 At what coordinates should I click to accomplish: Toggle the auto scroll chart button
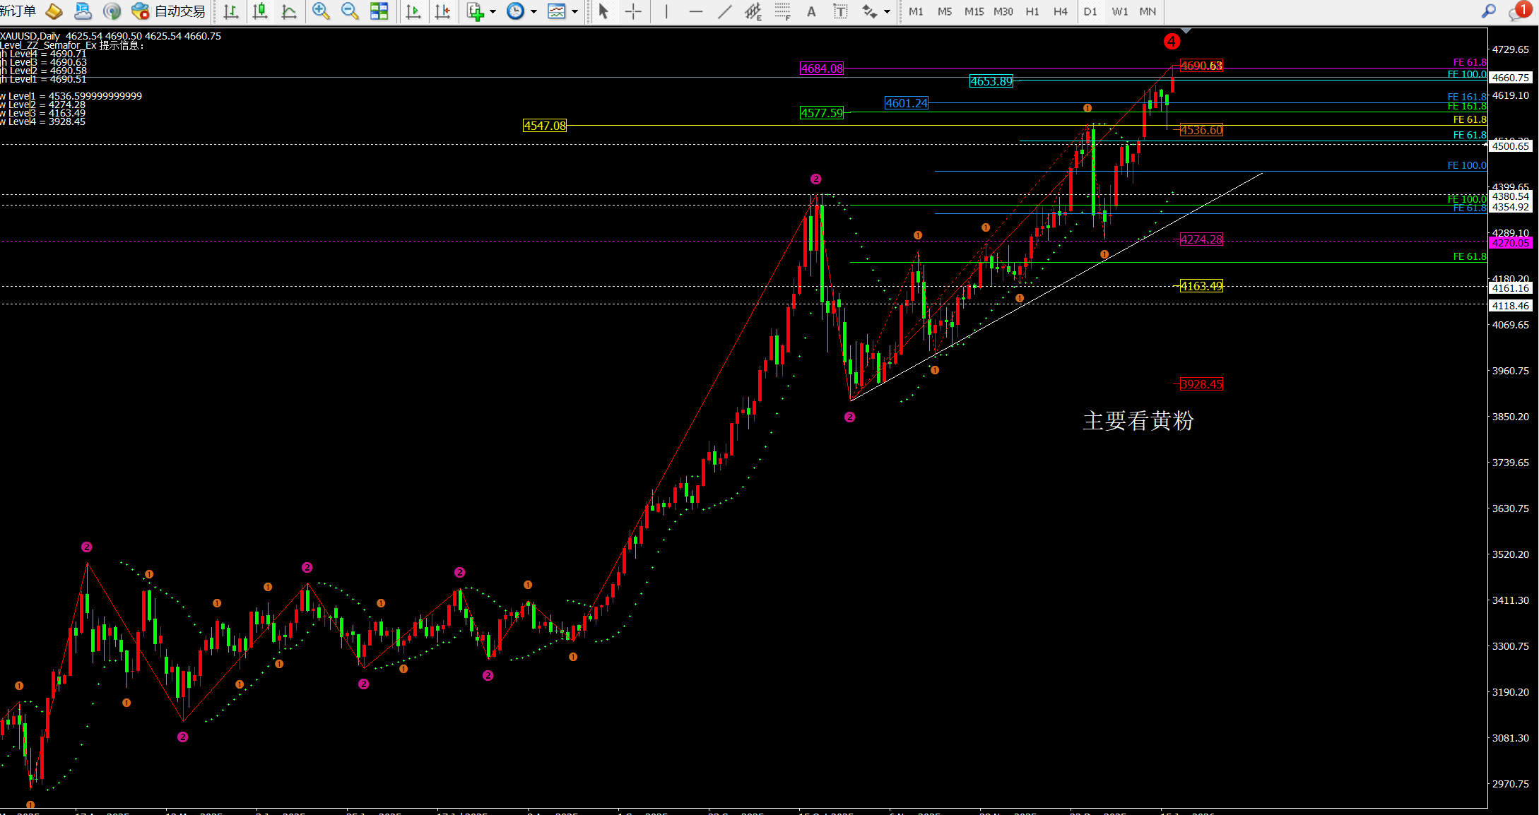[414, 11]
